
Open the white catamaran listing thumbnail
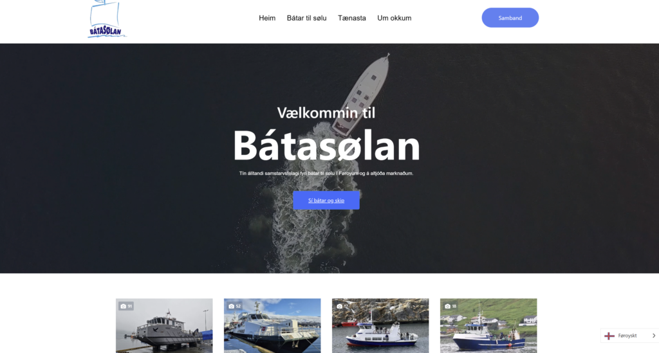coord(272,326)
